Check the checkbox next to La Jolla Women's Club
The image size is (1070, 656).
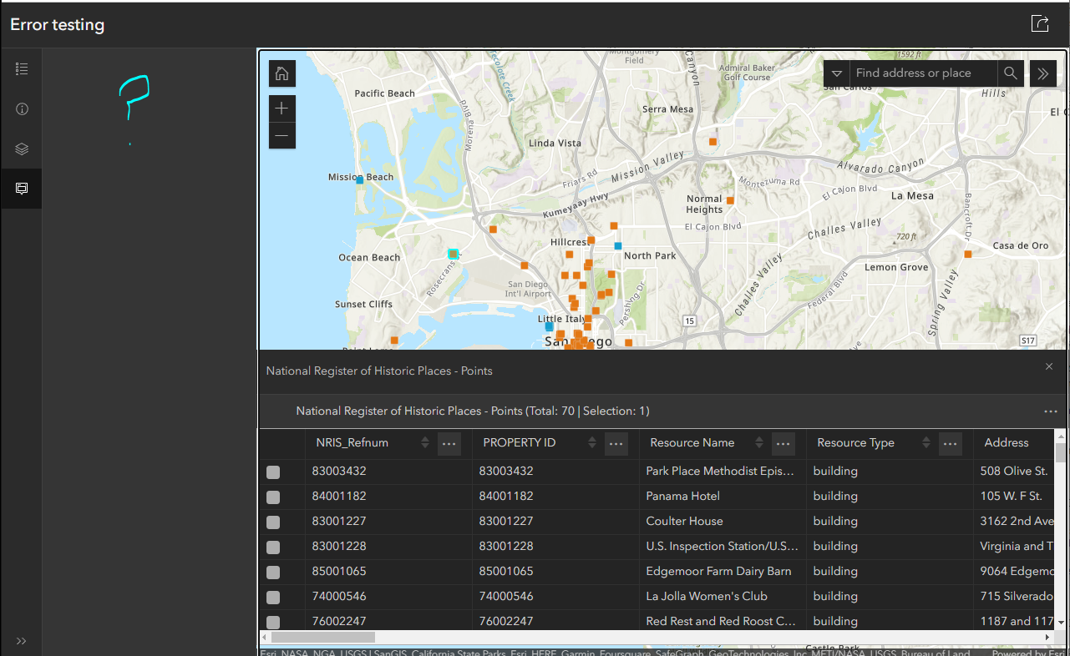(x=271, y=597)
